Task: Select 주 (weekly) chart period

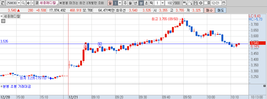Action: pos(125,3)
